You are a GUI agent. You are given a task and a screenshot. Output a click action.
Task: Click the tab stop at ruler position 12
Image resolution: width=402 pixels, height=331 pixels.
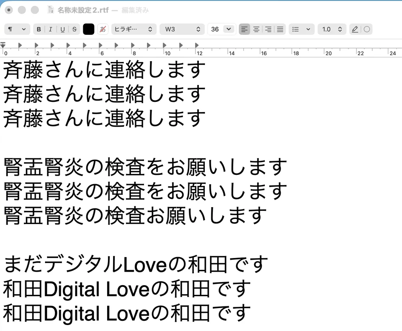tap(197, 45)
